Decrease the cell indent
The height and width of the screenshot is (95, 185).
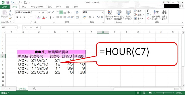click(x=69, y=17)
